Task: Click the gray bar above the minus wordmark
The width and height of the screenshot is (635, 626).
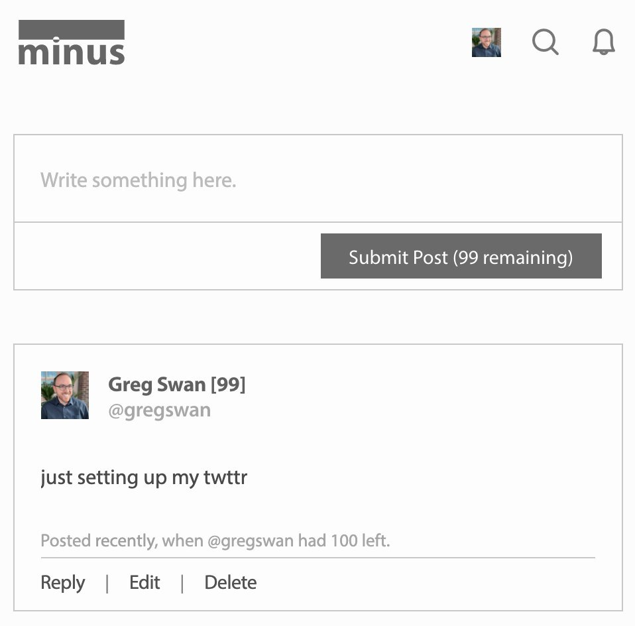Action: pos(72,30)
